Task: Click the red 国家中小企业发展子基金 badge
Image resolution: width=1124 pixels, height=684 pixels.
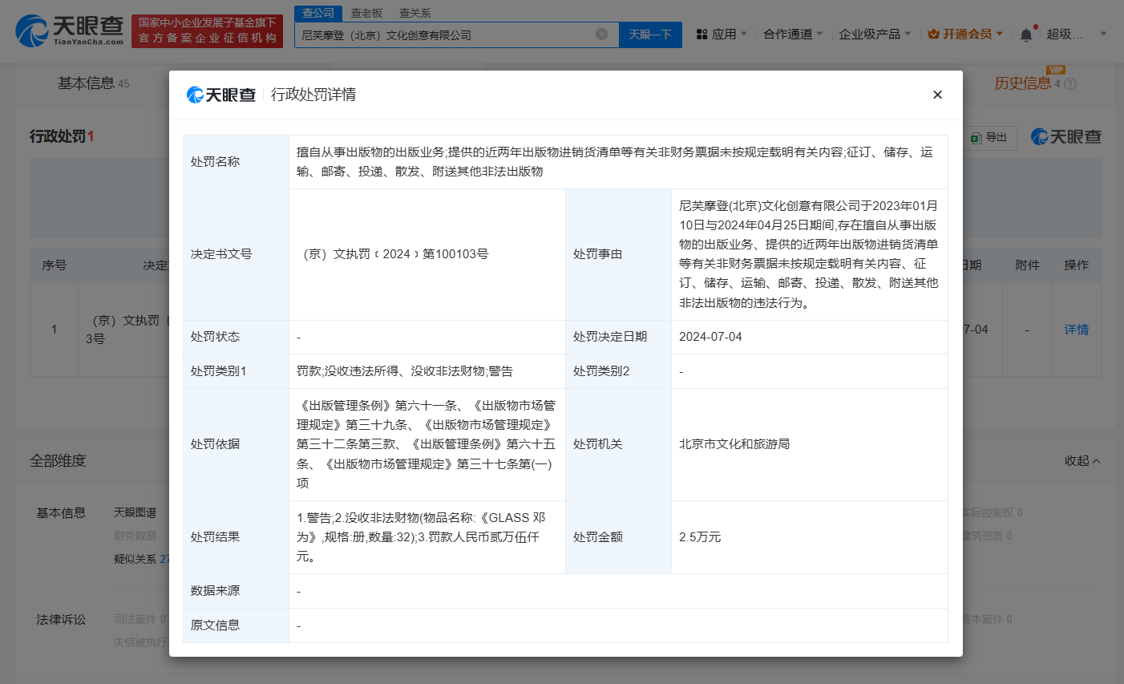Action: [207, 30]
